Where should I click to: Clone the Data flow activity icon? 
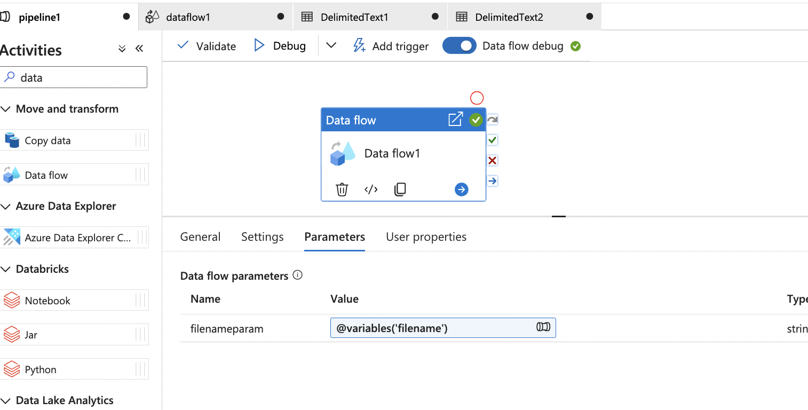coord(400,190)
